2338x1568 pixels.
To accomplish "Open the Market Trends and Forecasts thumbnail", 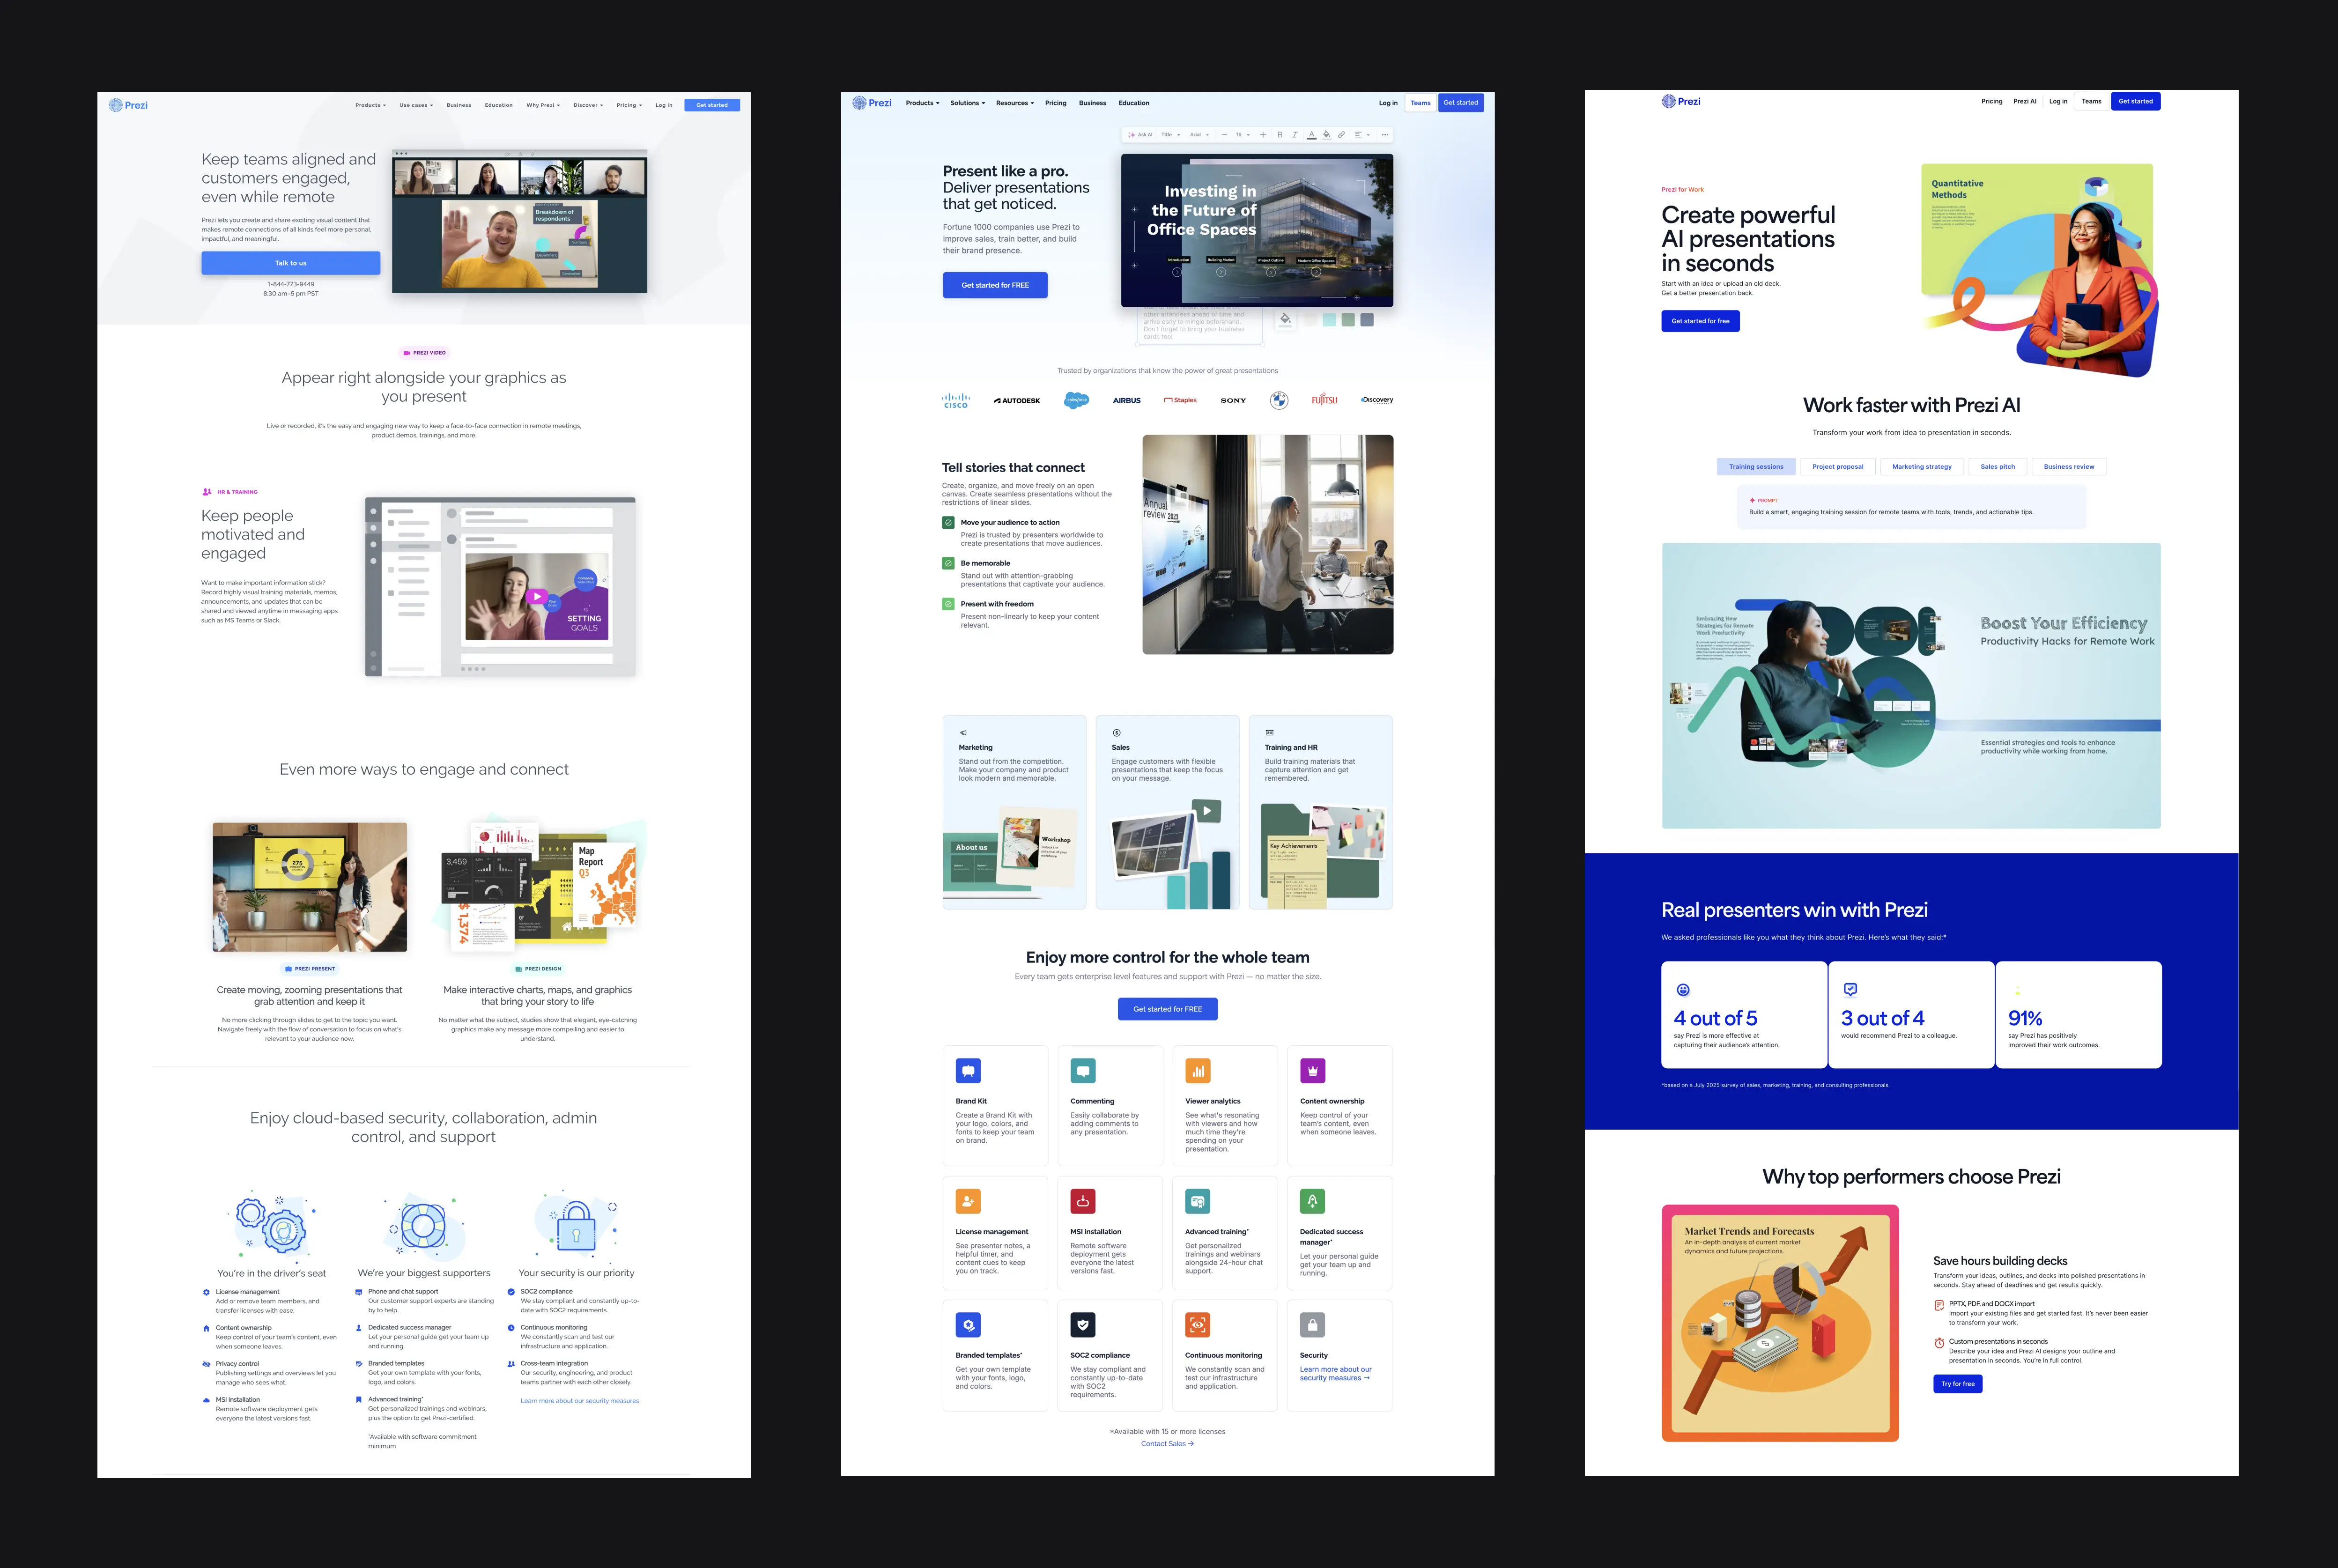I will (x=1780, y=1323).
